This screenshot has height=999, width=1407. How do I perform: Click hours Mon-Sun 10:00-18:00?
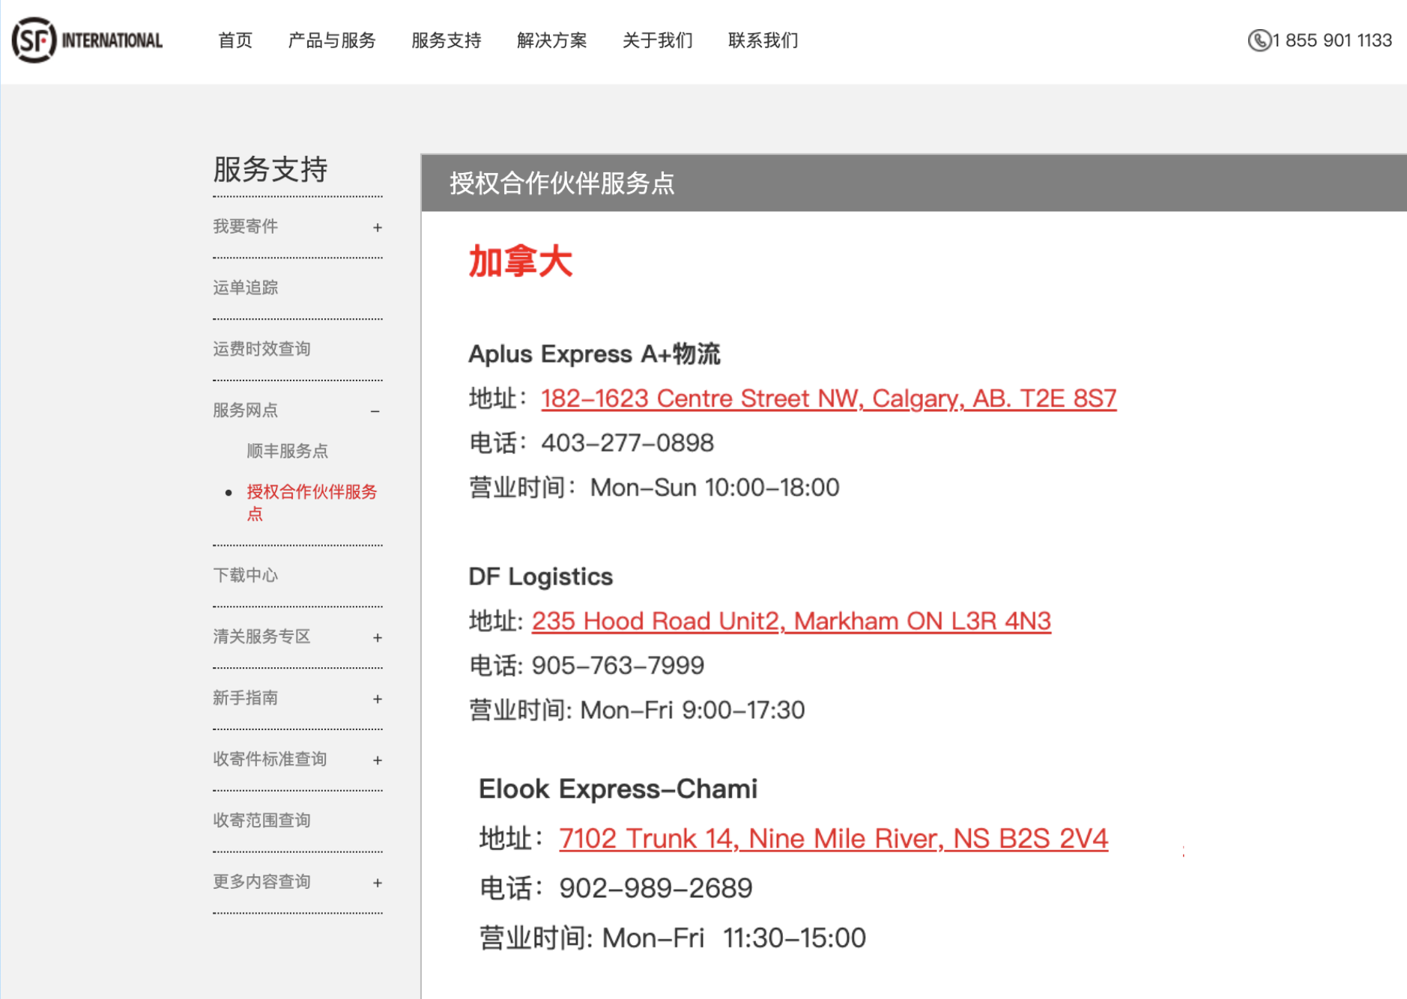[x=715, y=488]
